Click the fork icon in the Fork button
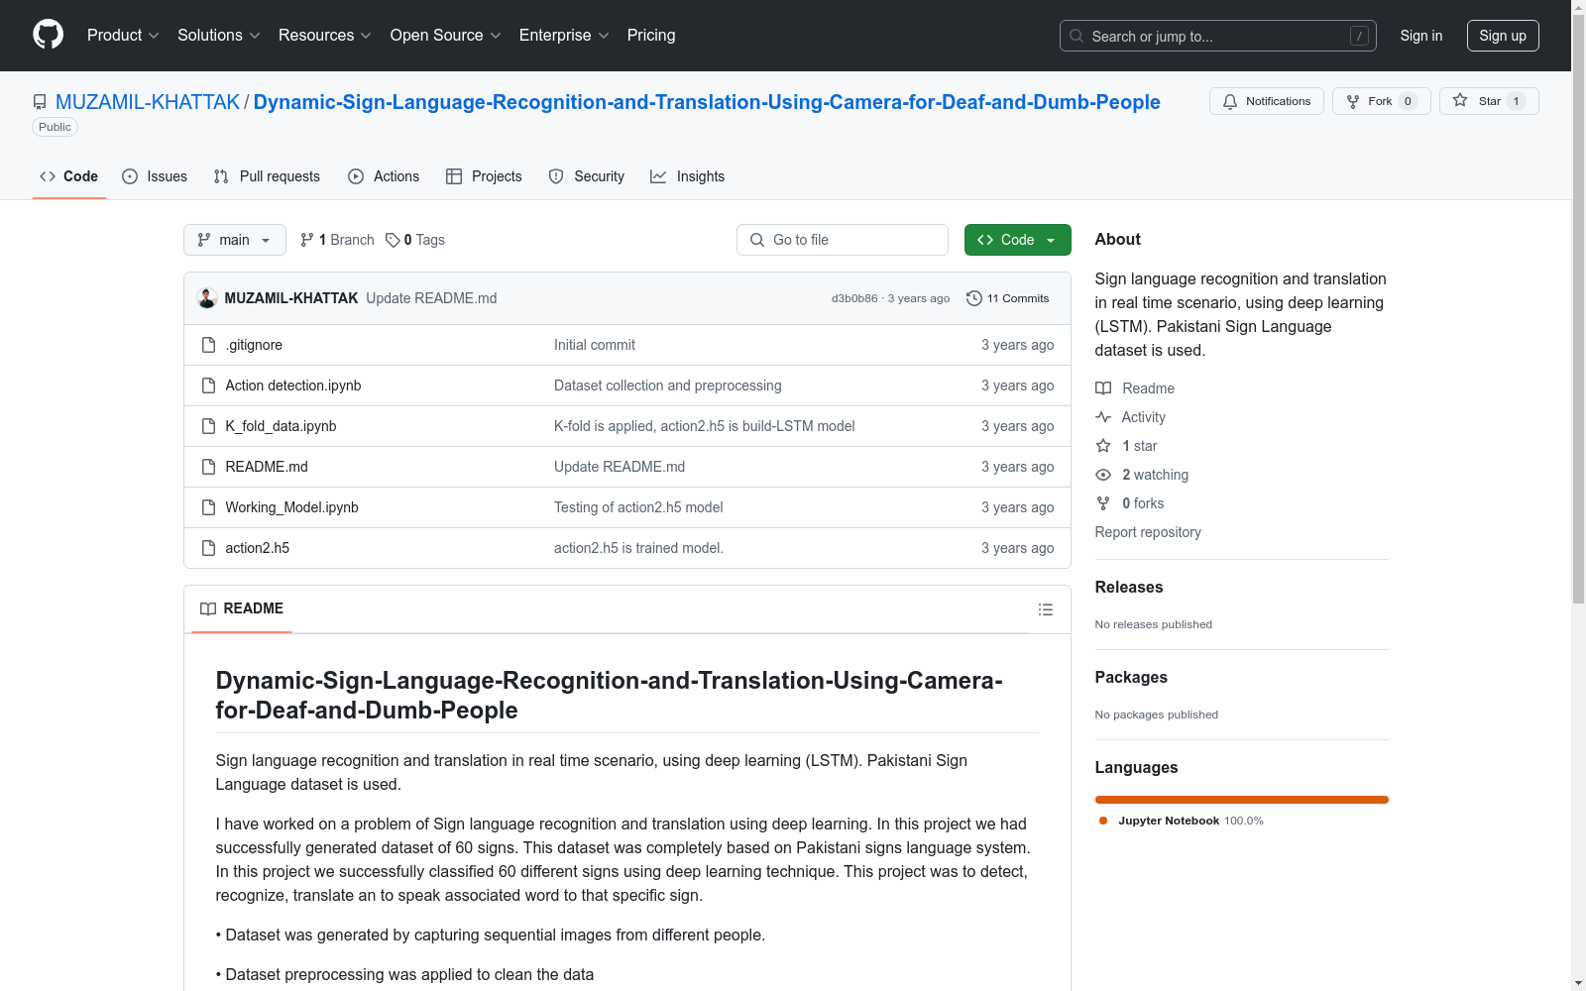Viewport: 1586px width, 991px height. [1353, 101]
